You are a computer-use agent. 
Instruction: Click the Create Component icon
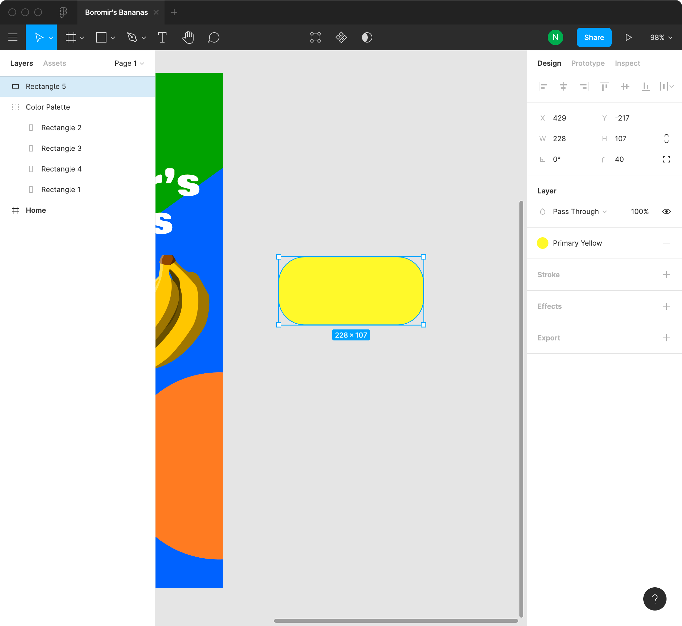tap(341, 37)
